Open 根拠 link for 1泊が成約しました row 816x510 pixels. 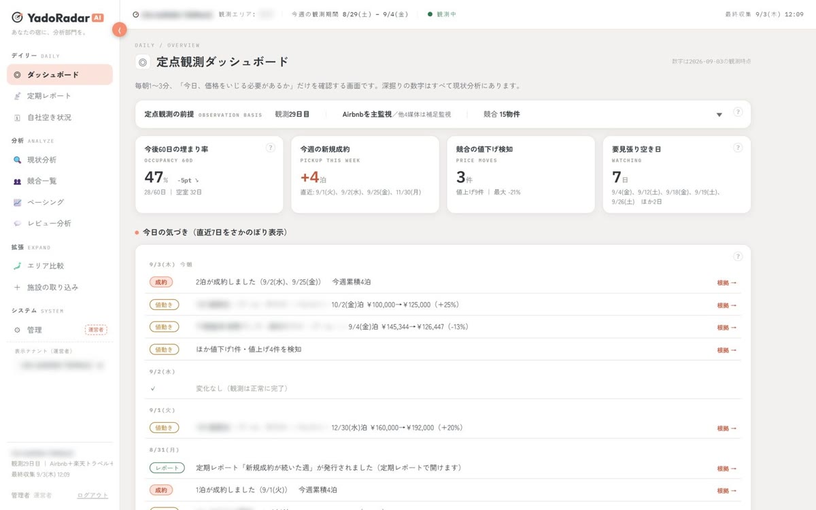pos(726,490)
